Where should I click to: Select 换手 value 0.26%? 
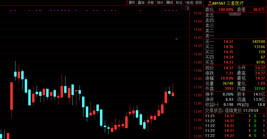228,94
